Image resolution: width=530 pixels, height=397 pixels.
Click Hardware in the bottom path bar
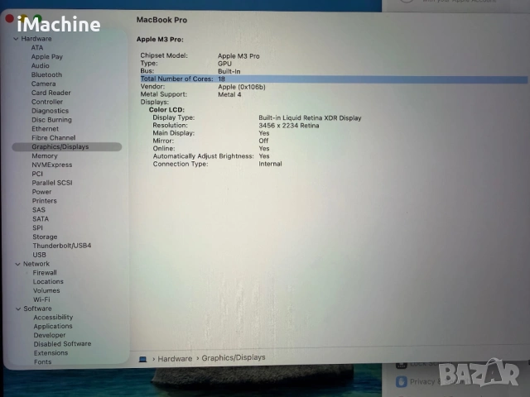pos(175,358)
